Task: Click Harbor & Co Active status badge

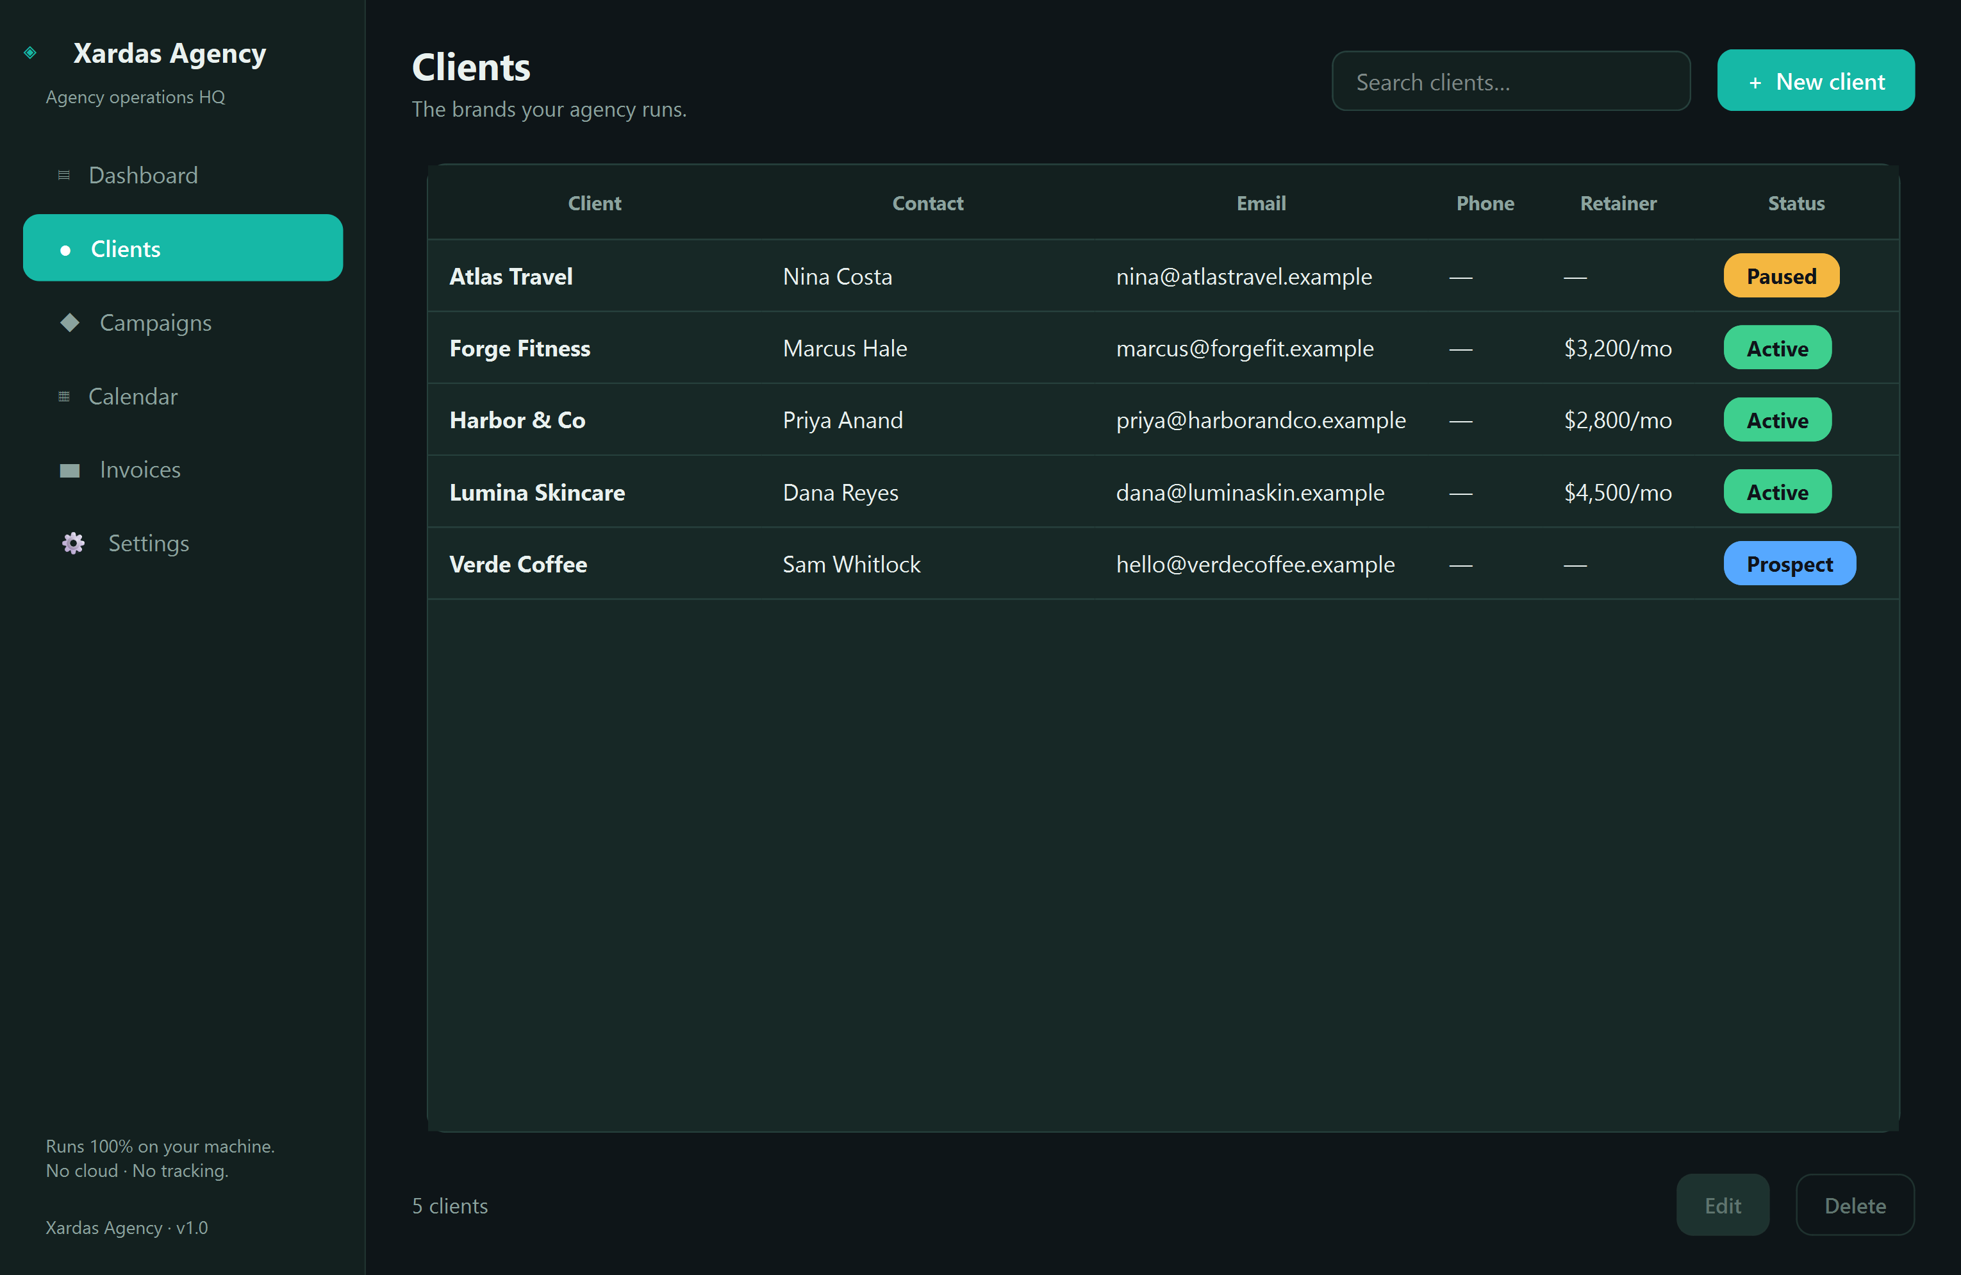Action: pos(1777,421)
